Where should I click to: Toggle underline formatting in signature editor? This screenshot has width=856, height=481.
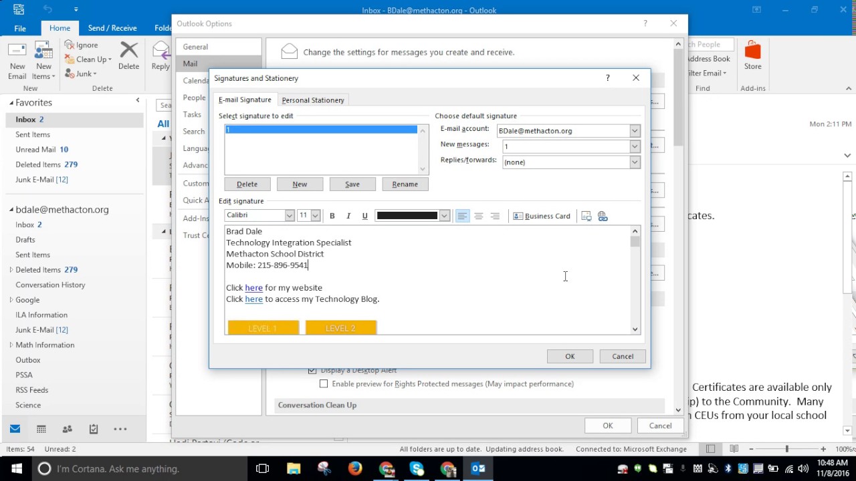pos(364,216)
